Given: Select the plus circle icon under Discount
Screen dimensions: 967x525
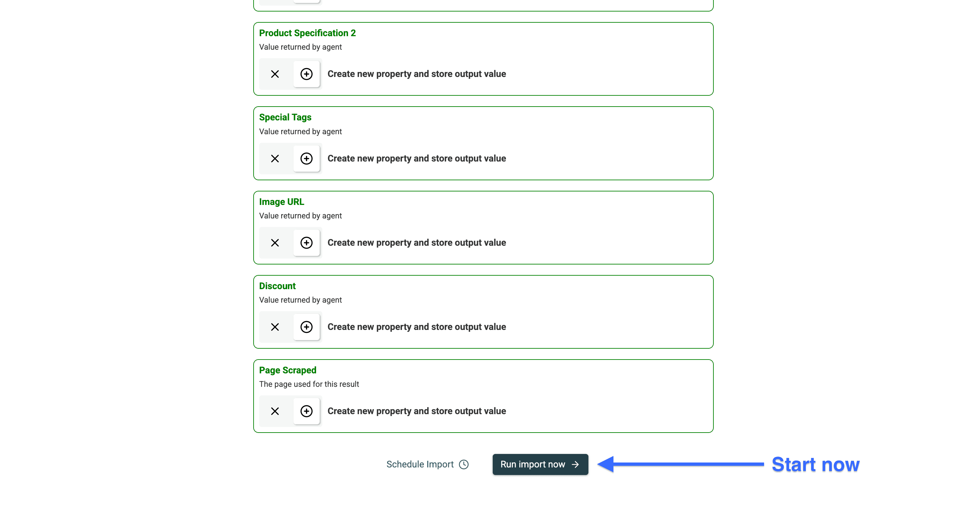Looking at the screenshot, I should pyautogui.click(x=306, y=327).
